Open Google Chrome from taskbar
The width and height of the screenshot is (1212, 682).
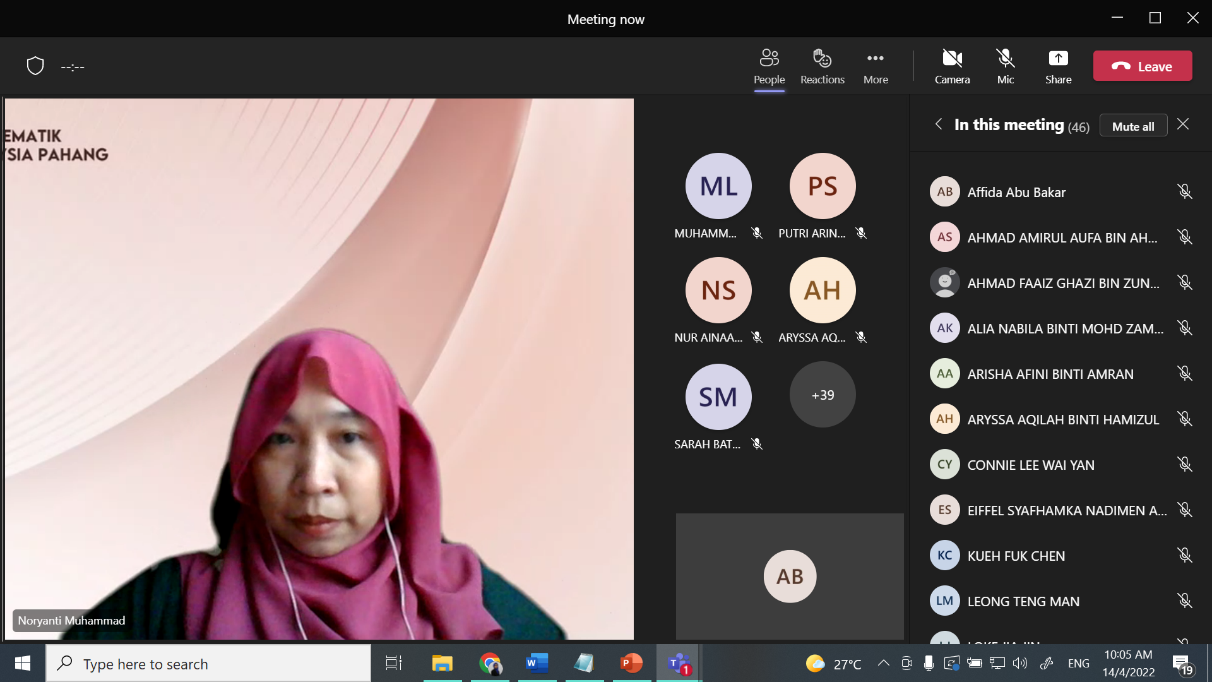click(490, 663)
